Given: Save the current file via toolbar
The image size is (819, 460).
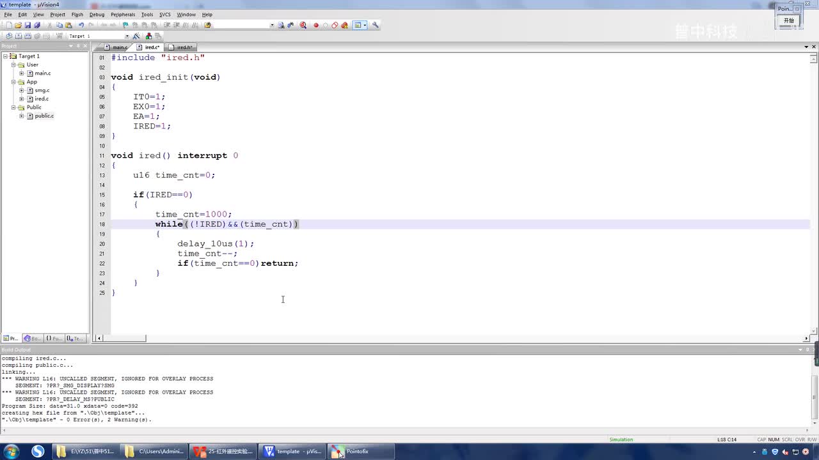Looking at the screenshot, I should coord(28,26).
